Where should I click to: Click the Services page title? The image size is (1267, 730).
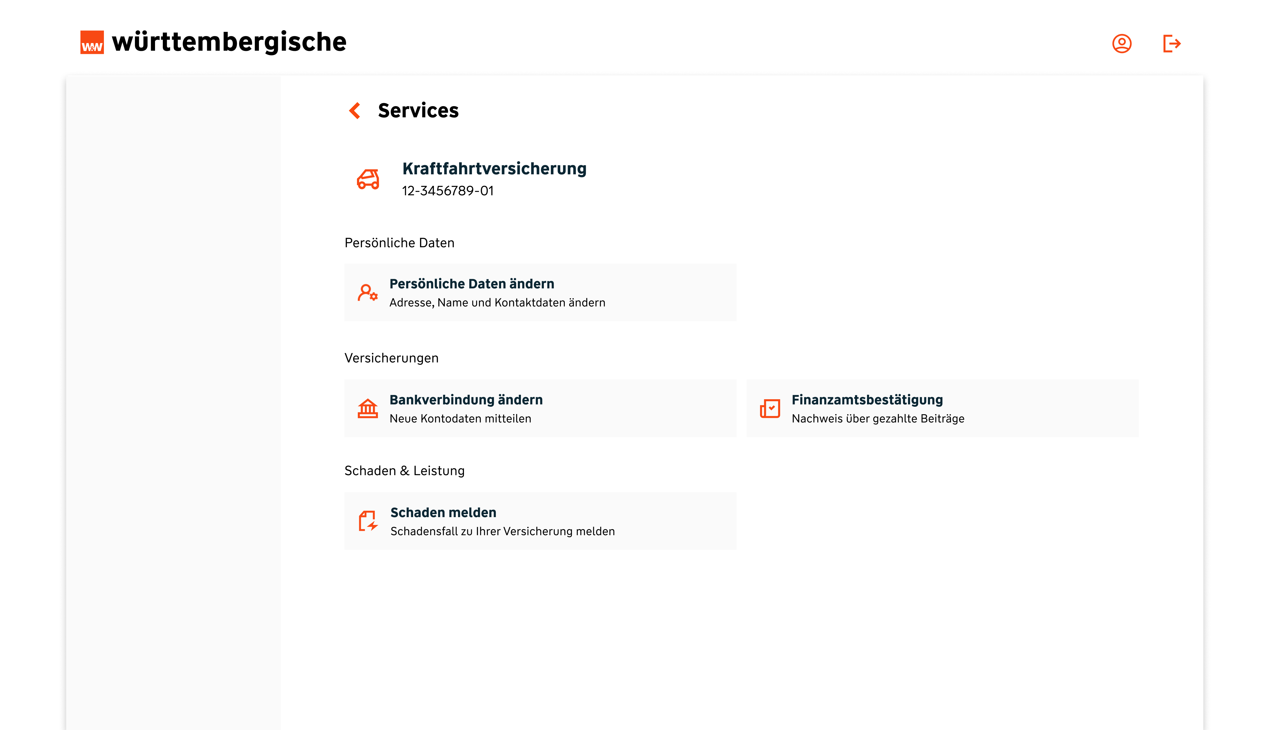coord(418,110)
